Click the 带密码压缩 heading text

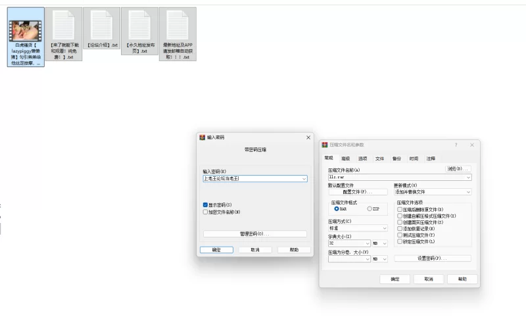point(255,149)
